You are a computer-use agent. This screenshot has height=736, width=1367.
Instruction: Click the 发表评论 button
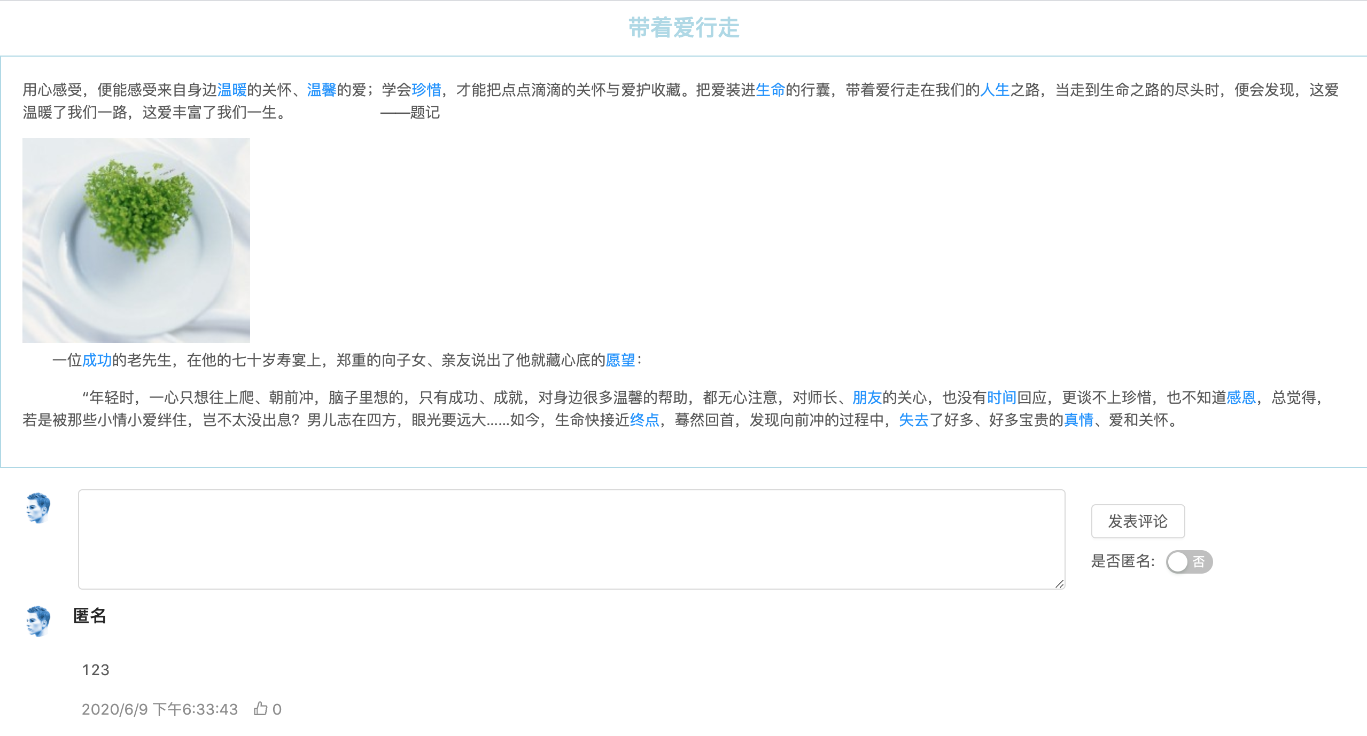(1138, 521)
